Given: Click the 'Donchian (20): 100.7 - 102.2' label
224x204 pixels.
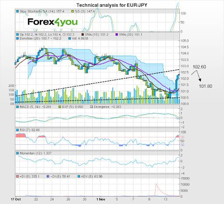Looking at the screenshot, I should click(41, 39).
